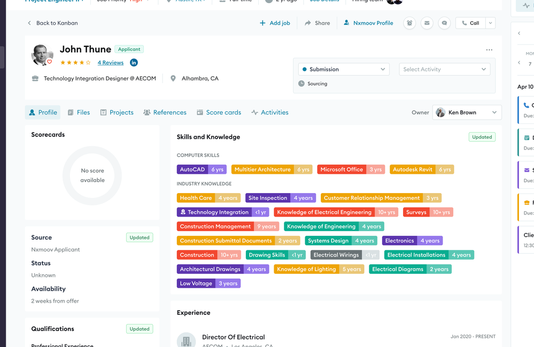Click the Add job button
Image resolution: width=534 pixels, height=347 pixels.
(x=275, y=23)
